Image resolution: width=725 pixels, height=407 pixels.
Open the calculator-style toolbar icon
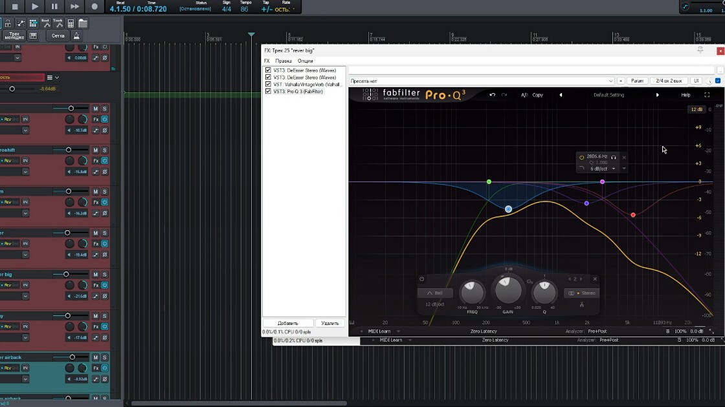[x=71, y=23]
